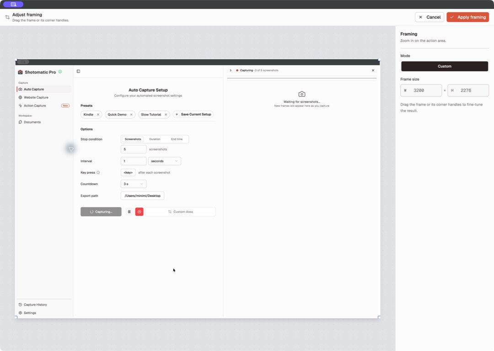Select the Custom framing mode
The height and width of the screenshot is (351, 494).
click(x=444, y=66)
